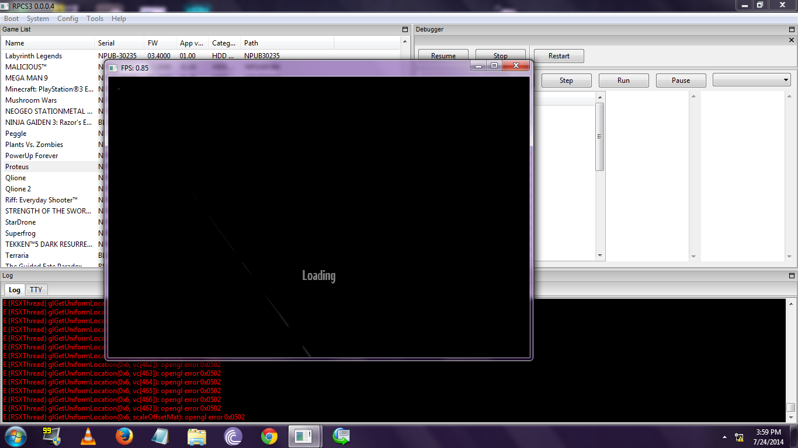Click the Log panel vertical scrollbar thumb
Screen dimensions: 798x448
point(790,408)
